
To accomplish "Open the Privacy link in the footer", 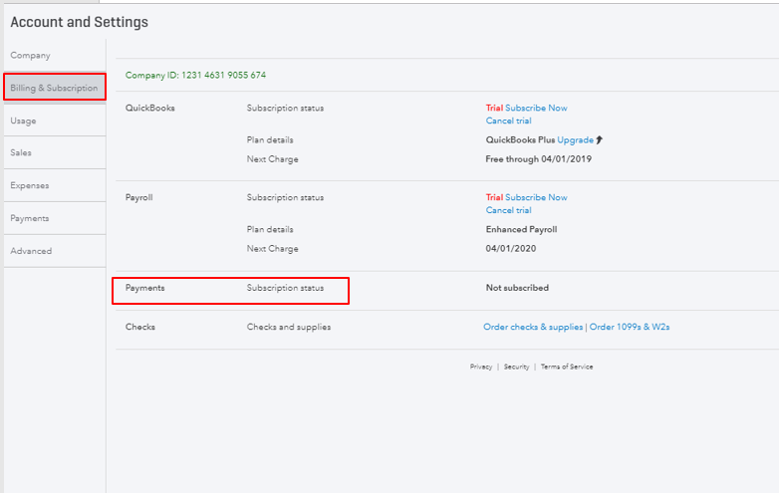I will pos(481,367).
